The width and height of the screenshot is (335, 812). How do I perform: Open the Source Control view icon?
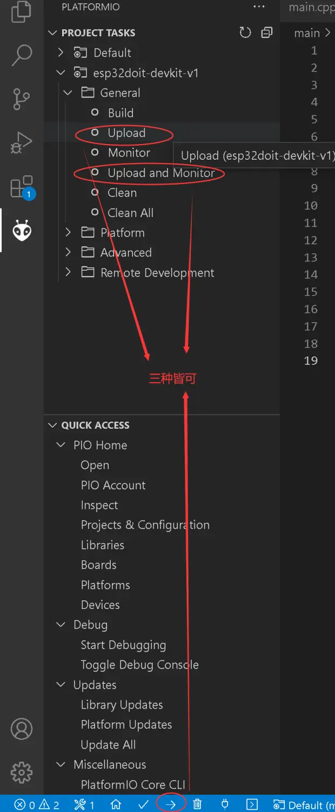click(22, 99)
